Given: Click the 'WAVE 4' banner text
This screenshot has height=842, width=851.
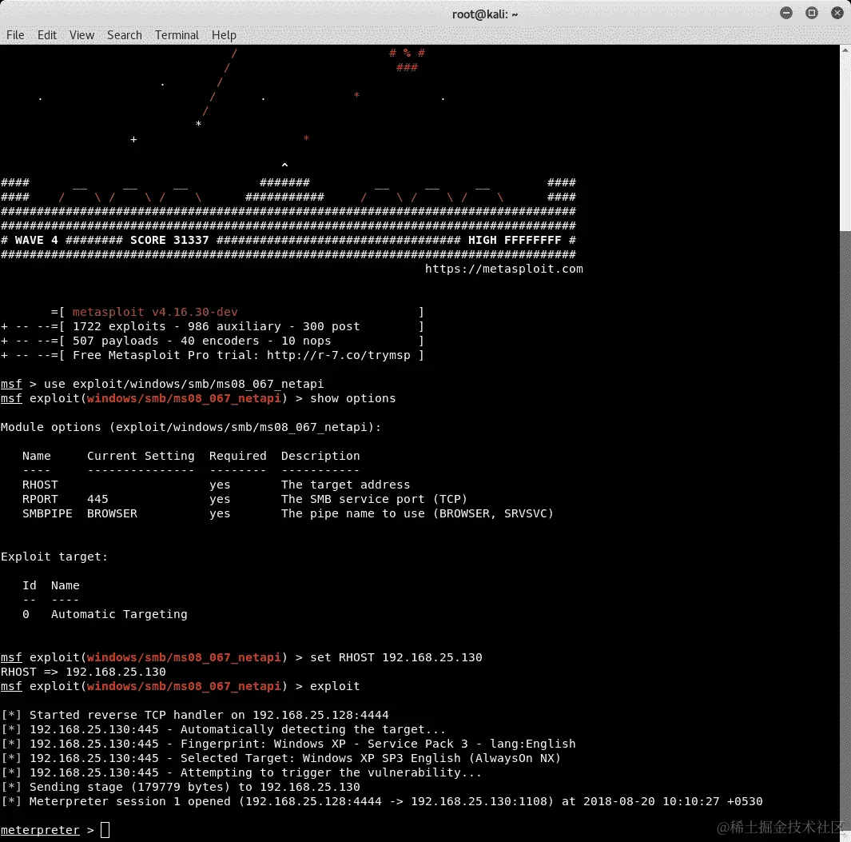Looking at the screenshot, I should pos(37,240).
